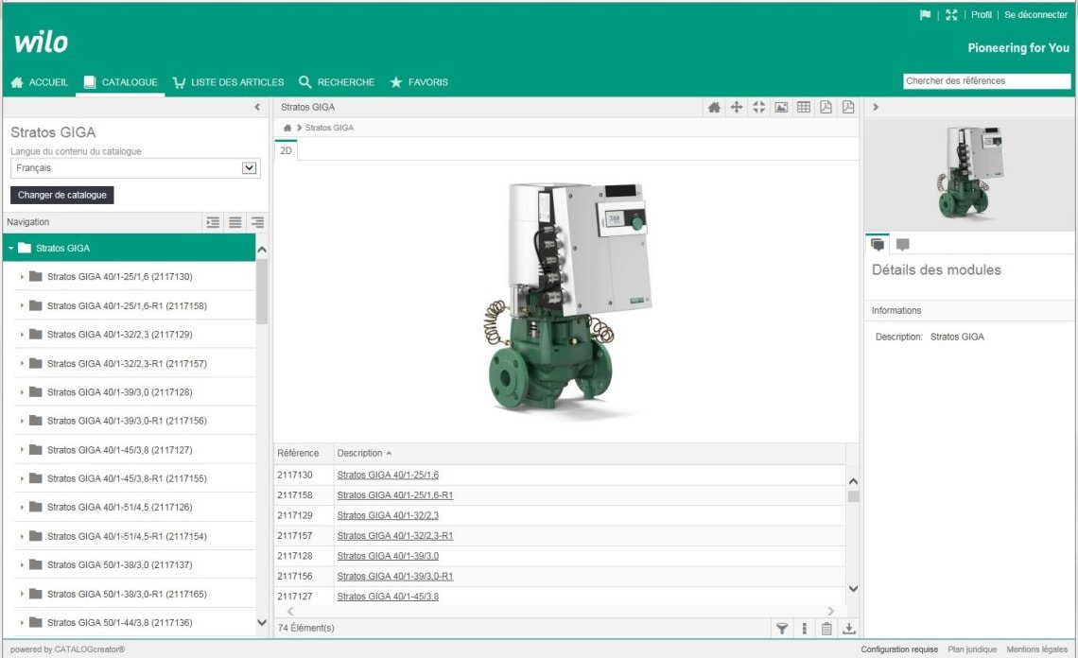This screenshot has width=1078, height=658.
Task: Switch to the gray single-comment tab in details
Action: [903, 244]
